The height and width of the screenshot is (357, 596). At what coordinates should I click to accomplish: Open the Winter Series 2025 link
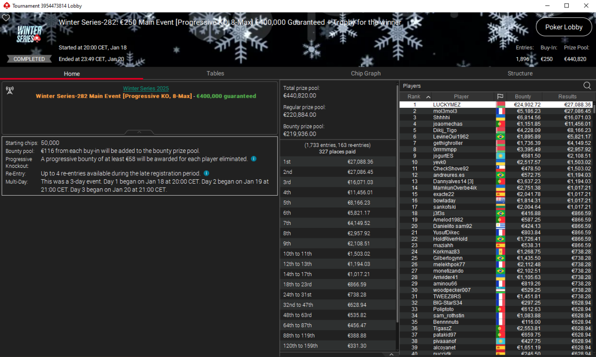(x=146, y=88)
